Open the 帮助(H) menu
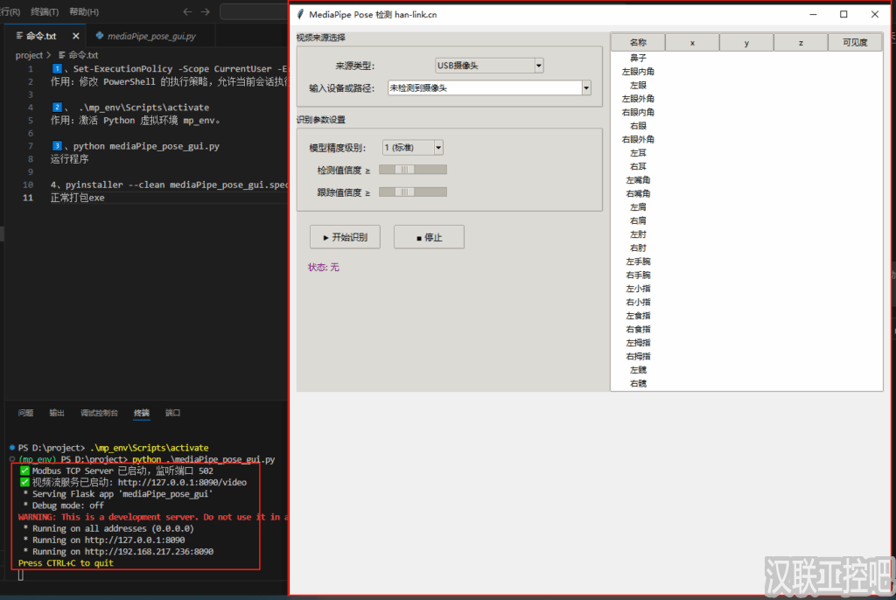The image size is (896, 600). (x=84, y=12)
